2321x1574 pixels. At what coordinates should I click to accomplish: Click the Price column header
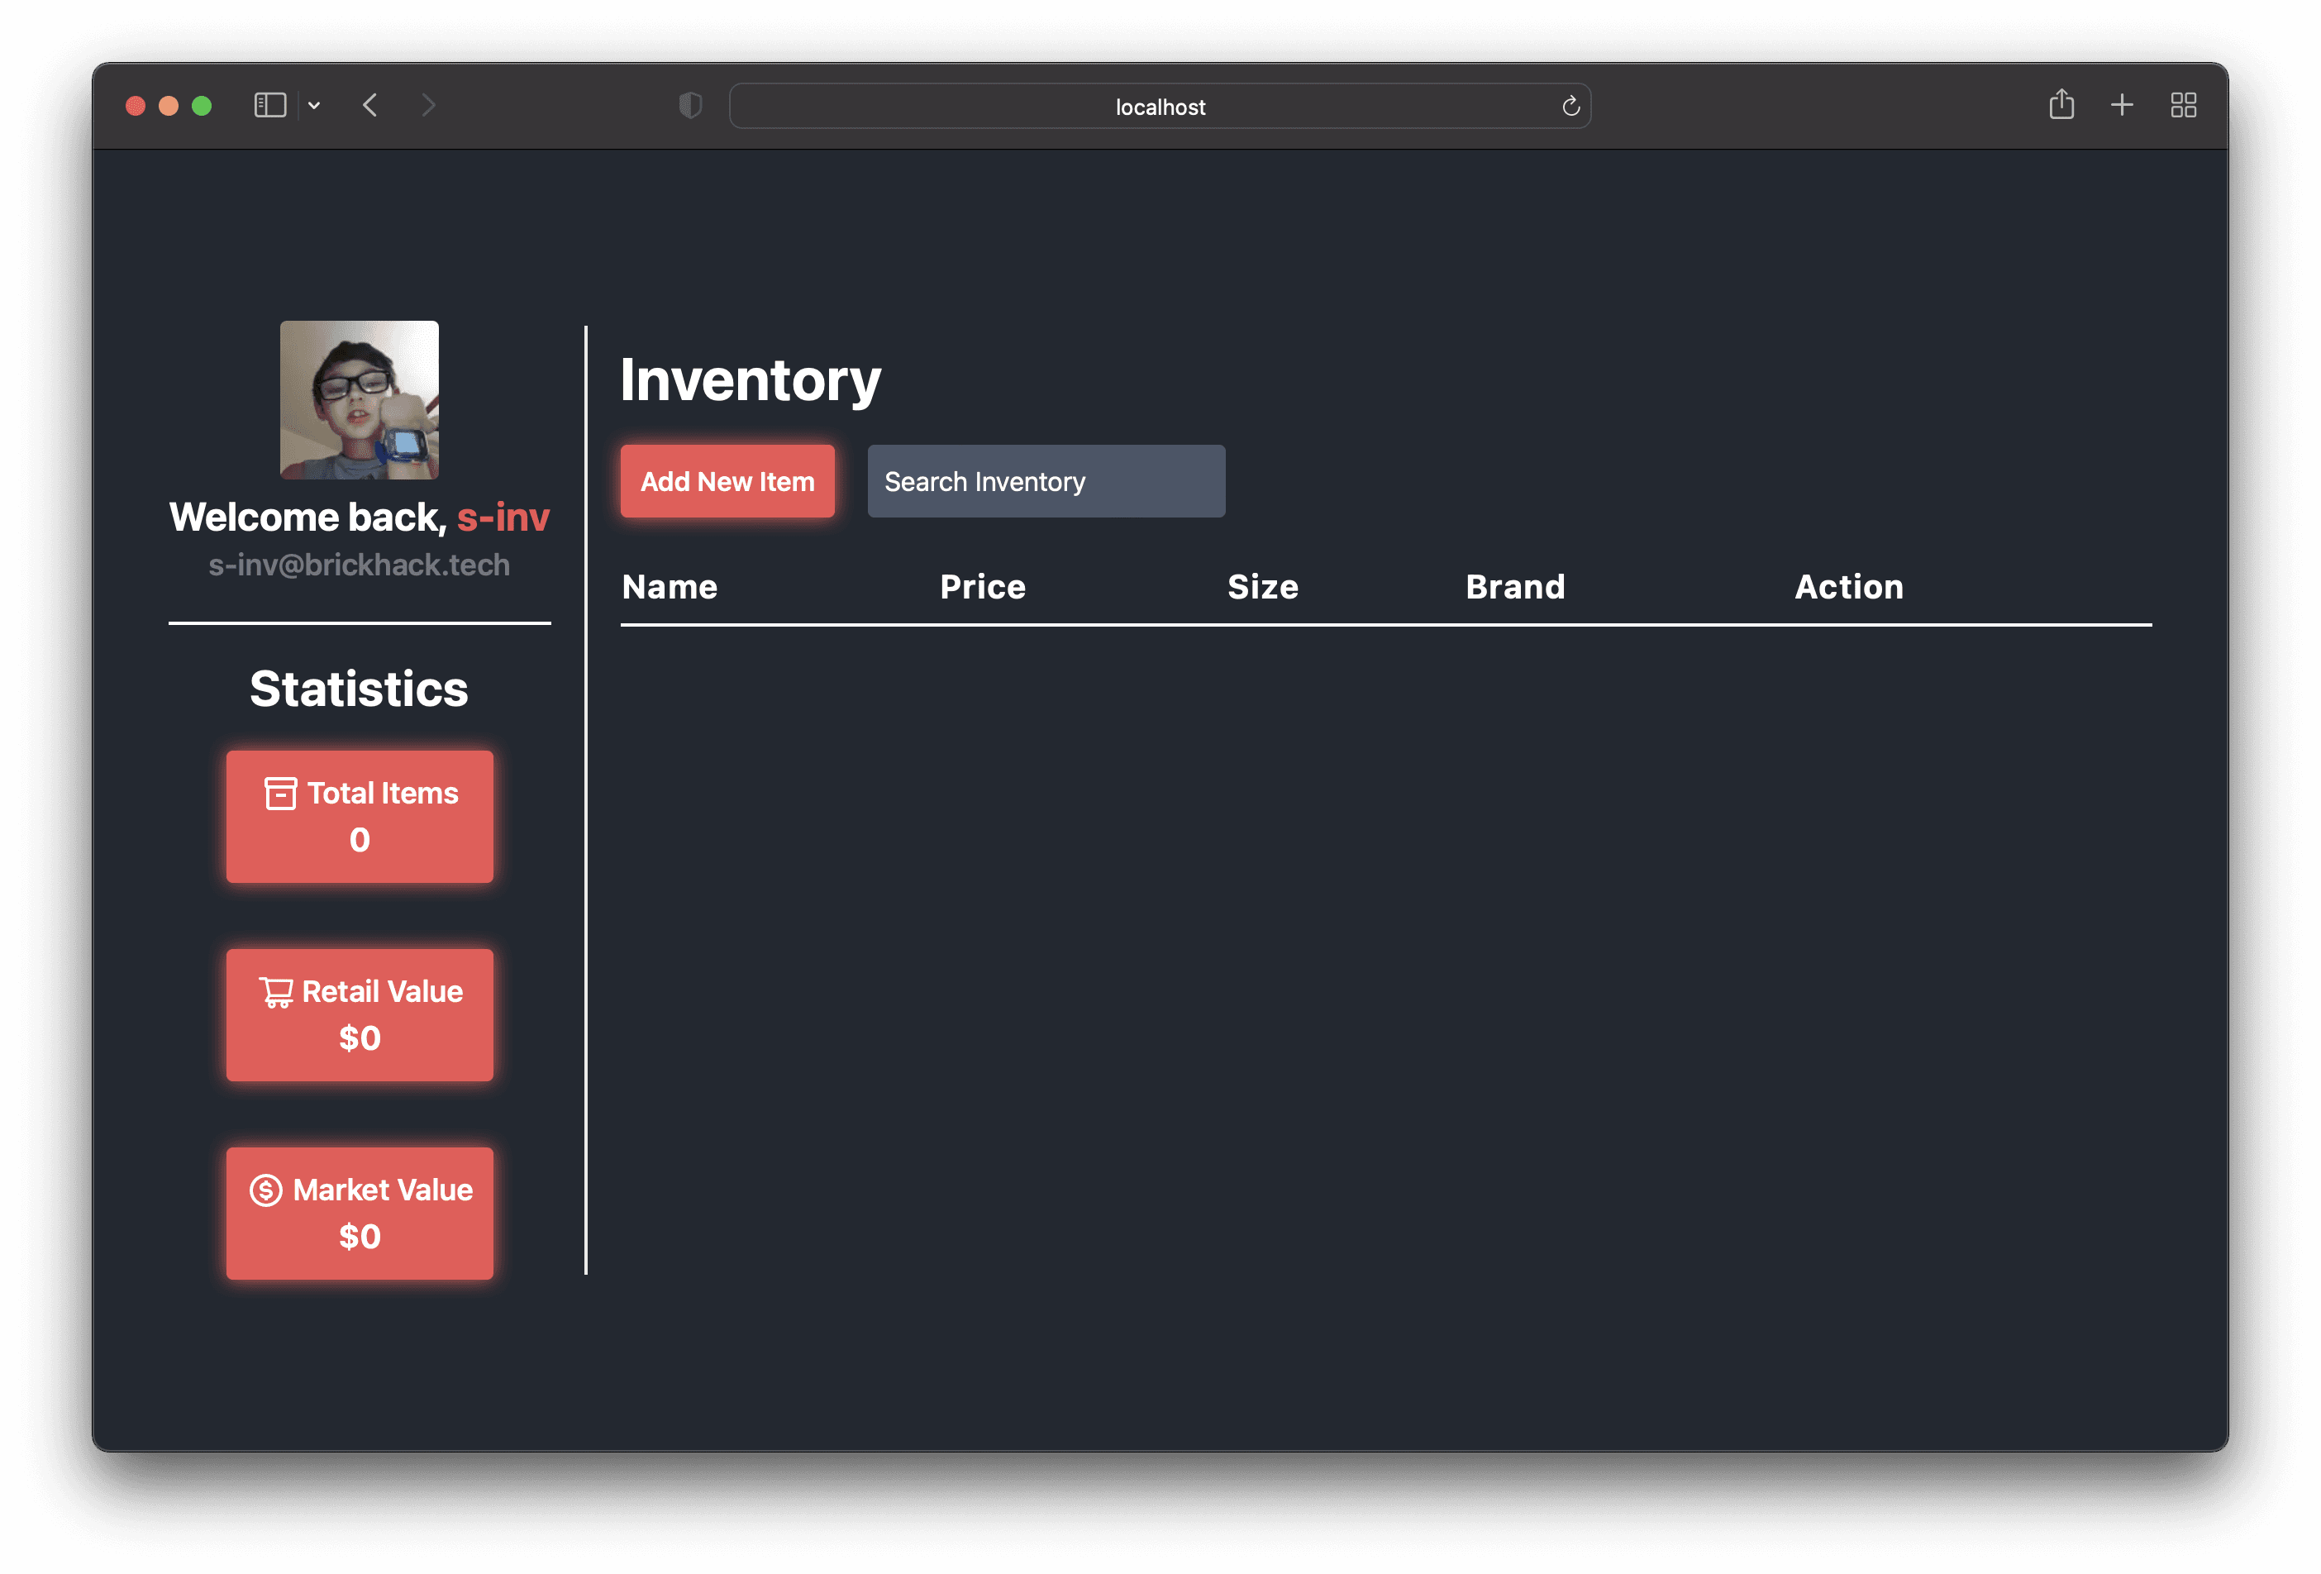click(982, 586)
